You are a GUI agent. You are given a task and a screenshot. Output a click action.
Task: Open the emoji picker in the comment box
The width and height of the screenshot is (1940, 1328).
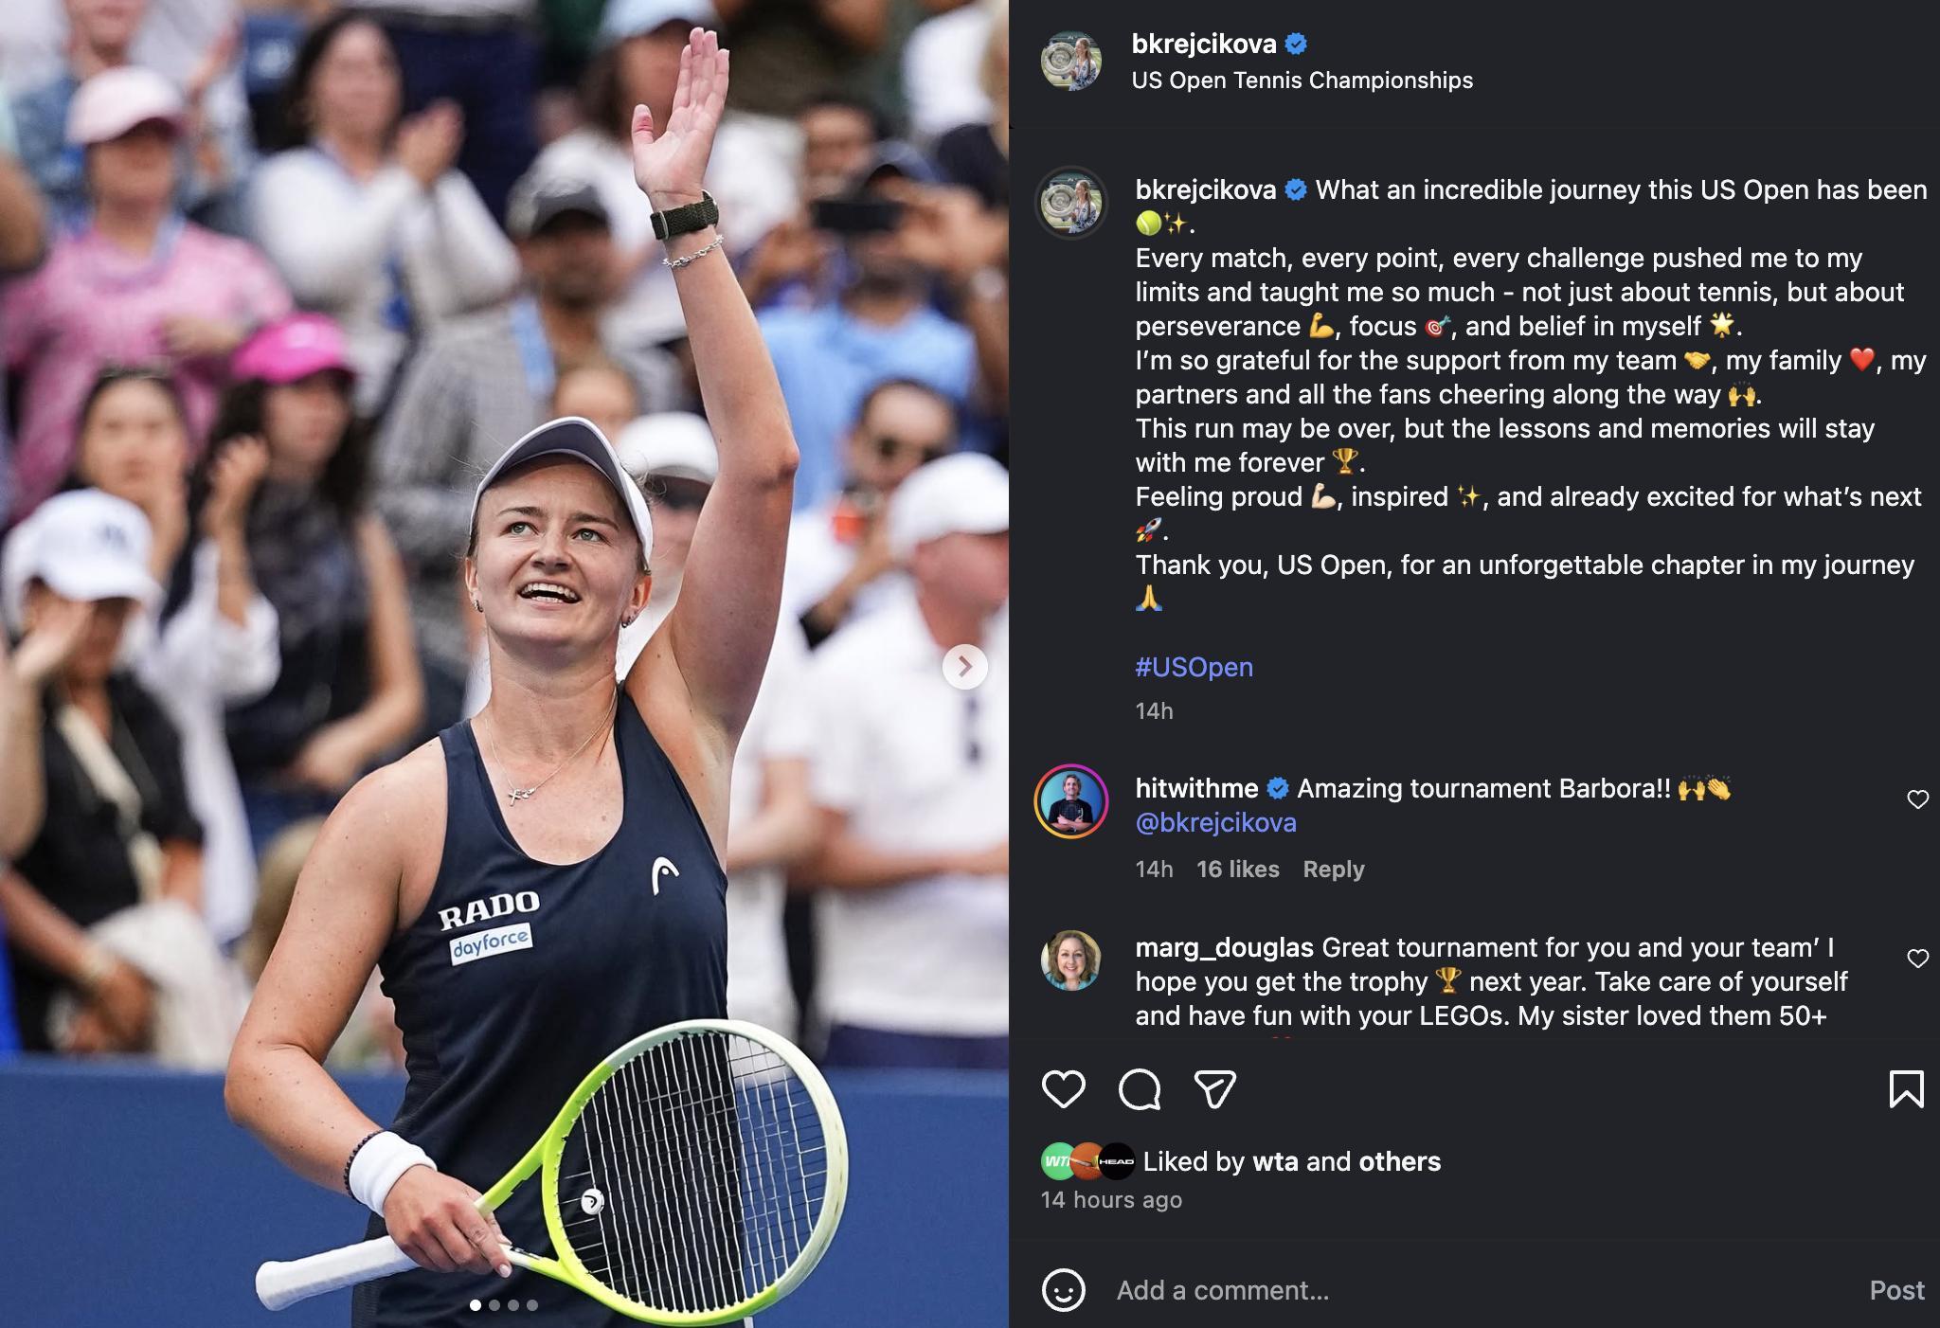(x=1063, y=1290)
